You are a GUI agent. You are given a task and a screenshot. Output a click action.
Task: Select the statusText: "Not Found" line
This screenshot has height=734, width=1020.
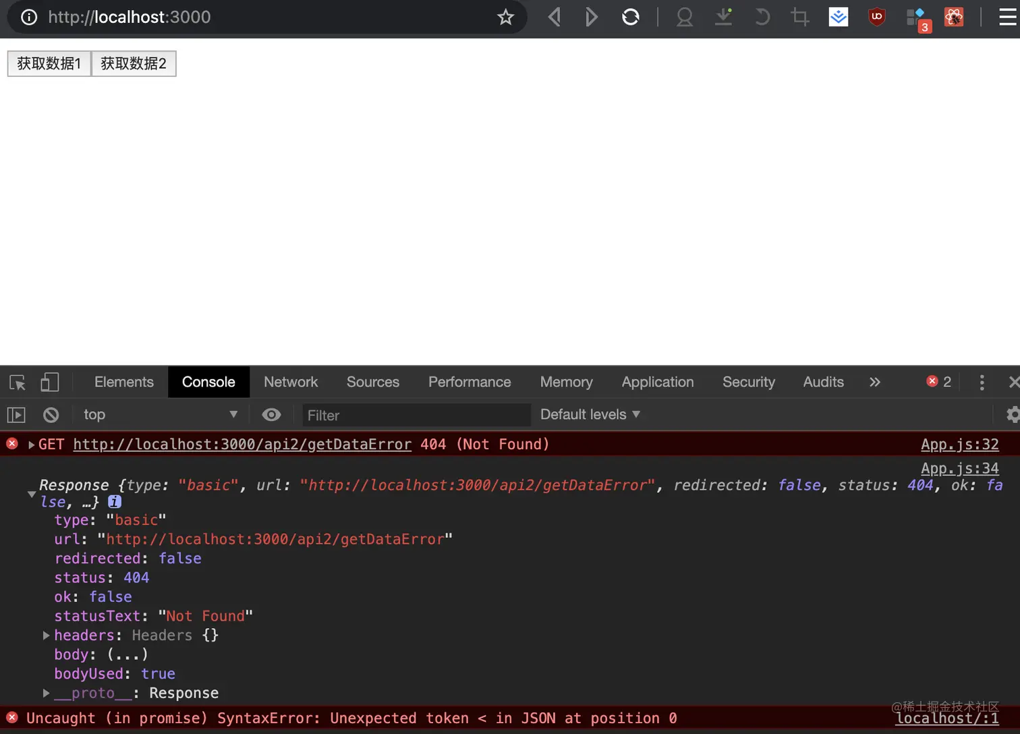[153, 616]
